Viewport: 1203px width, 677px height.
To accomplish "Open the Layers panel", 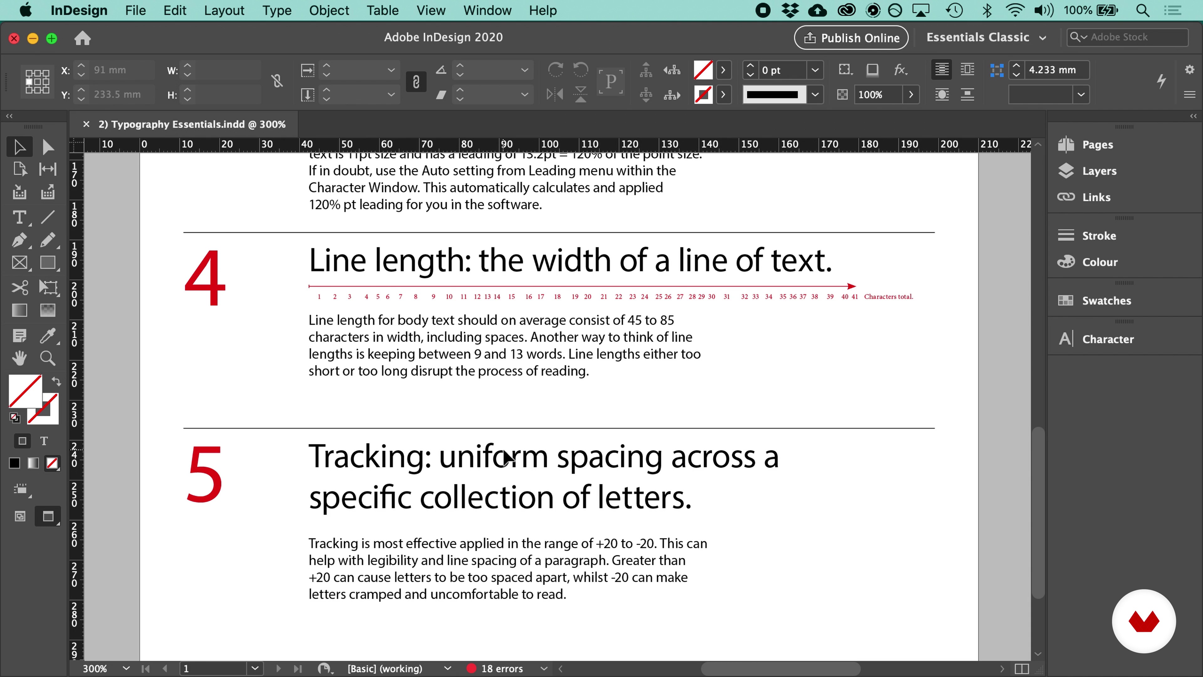I will click(1099, 171).
